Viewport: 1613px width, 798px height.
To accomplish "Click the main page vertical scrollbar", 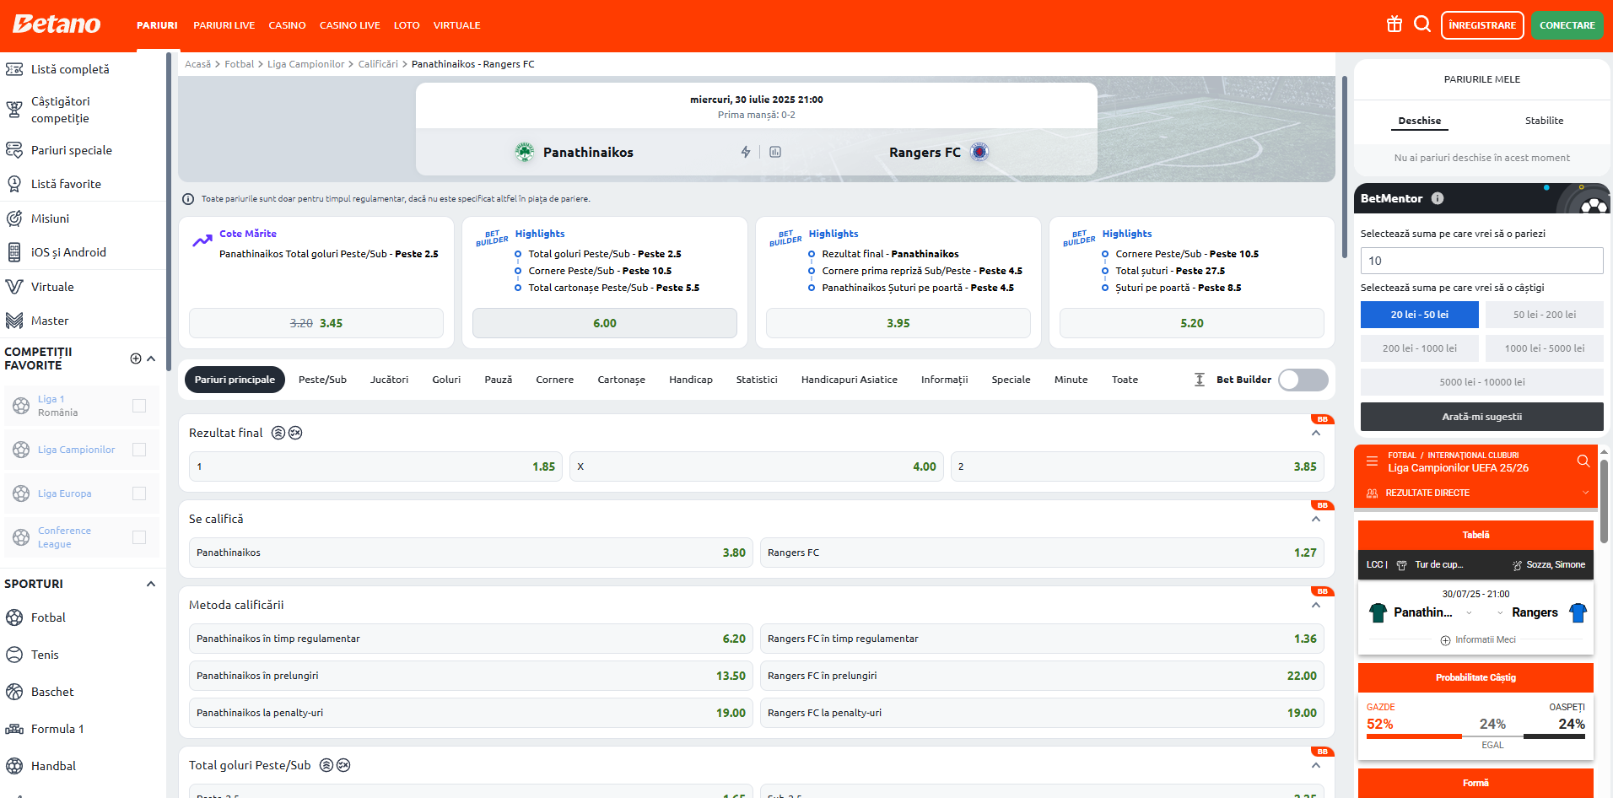I will point(1345,167).
